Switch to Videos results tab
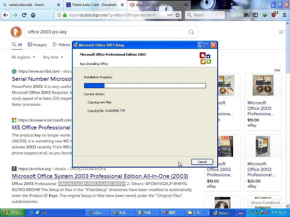Viewport: 290px width, 217px height. (61, 45)
